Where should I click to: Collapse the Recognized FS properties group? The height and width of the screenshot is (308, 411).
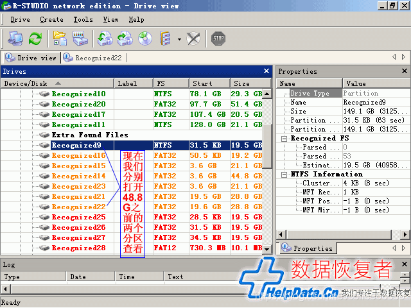[284, 139]
